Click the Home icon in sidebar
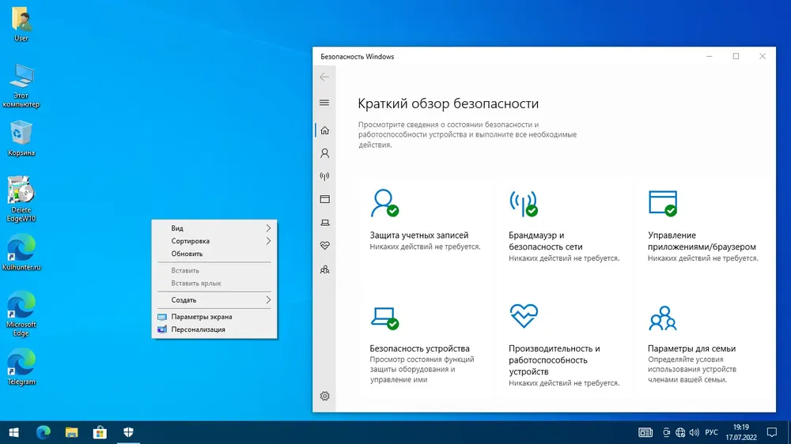 (x=324, y=130)
